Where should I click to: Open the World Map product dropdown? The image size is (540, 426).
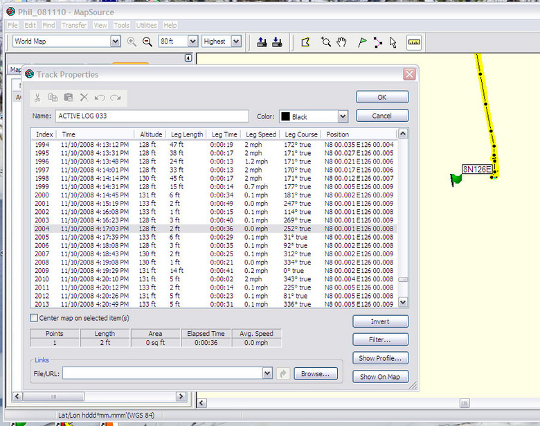point(116,42)
